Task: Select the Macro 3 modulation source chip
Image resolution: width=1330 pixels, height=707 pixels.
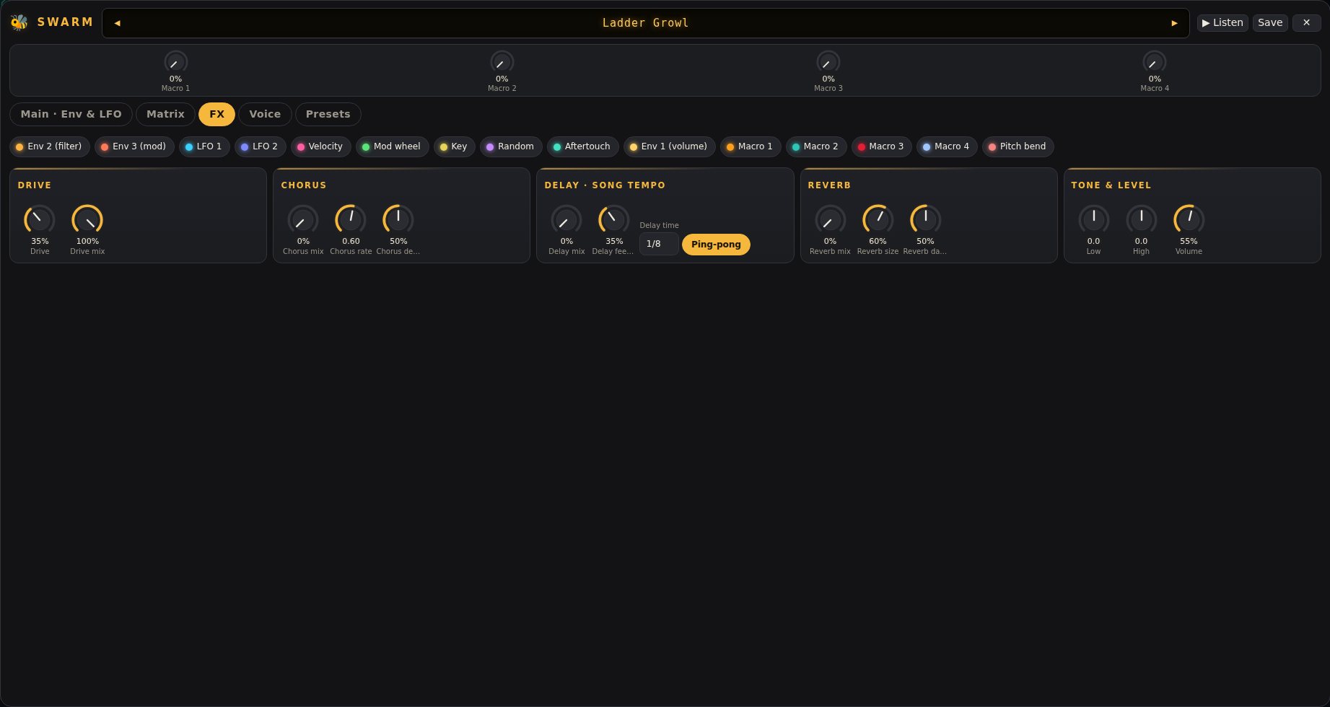Action: [x=881, y=146]
